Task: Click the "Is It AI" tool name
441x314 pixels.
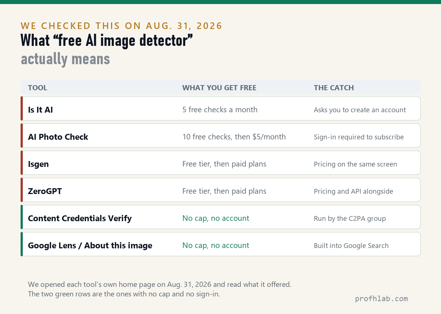Action: [x=40, y=110]
